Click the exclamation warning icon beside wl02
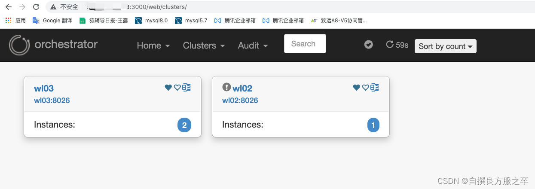This screenshot has width=535, height=189. (x=226, y=87)
